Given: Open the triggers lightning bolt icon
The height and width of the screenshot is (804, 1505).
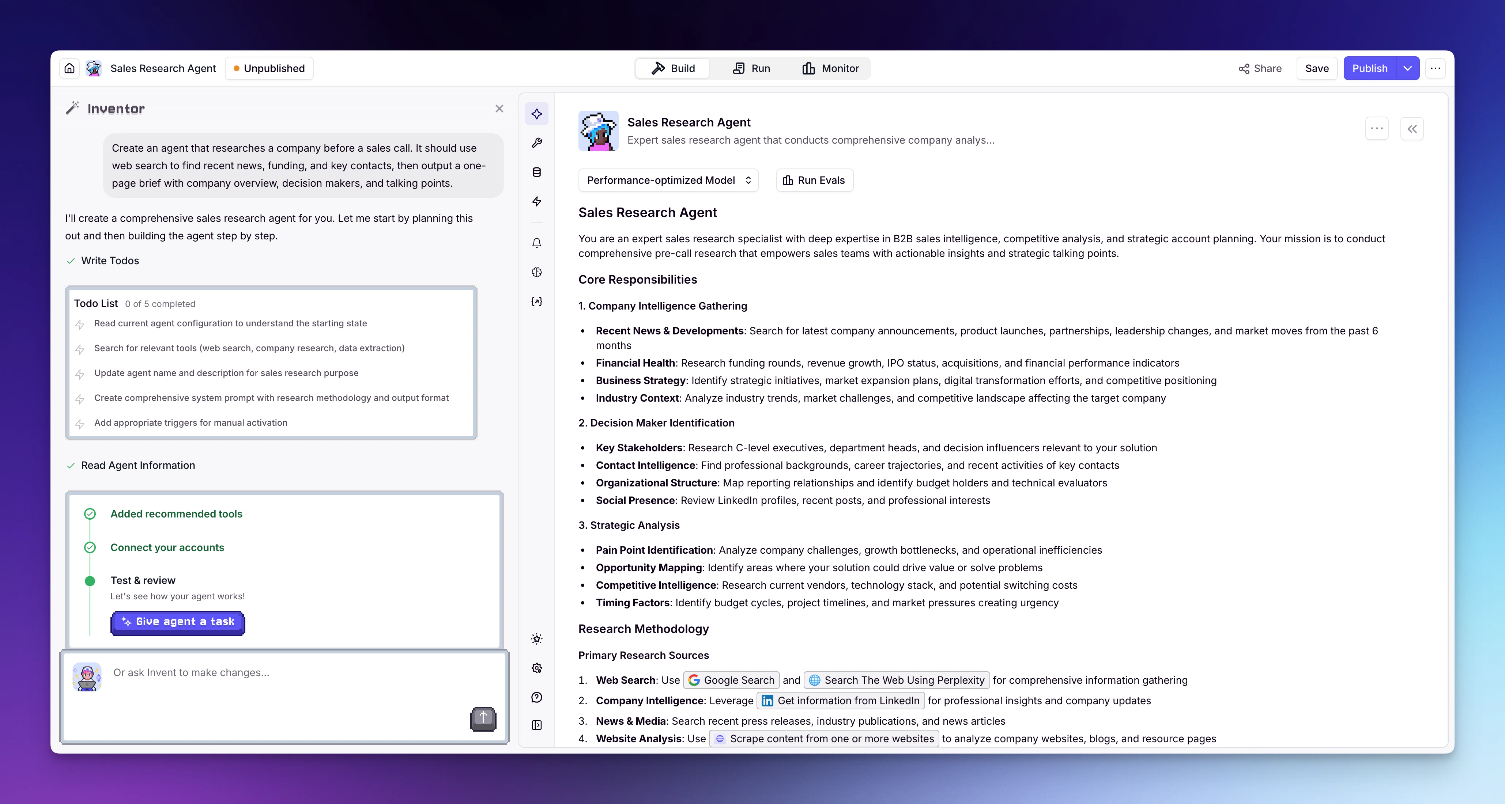Looking at the screenshot, I should coord(536,201).
